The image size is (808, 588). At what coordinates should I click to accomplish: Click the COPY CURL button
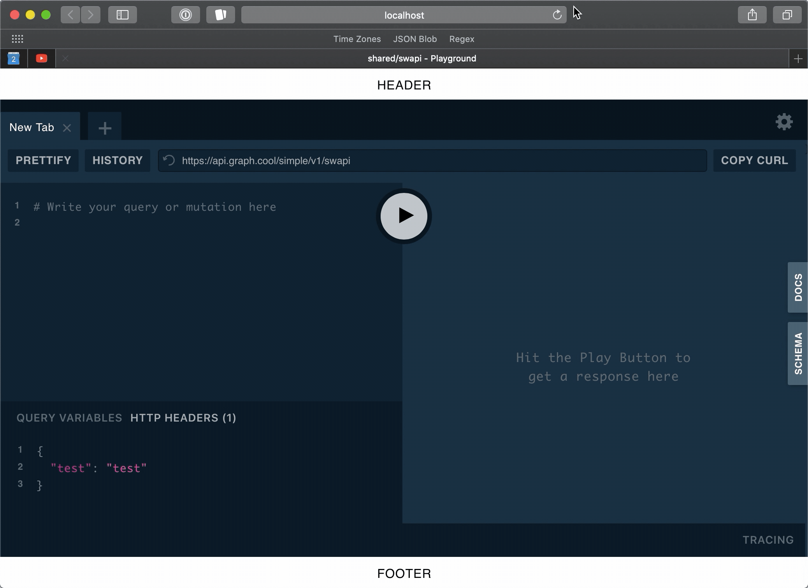(754, 160)
